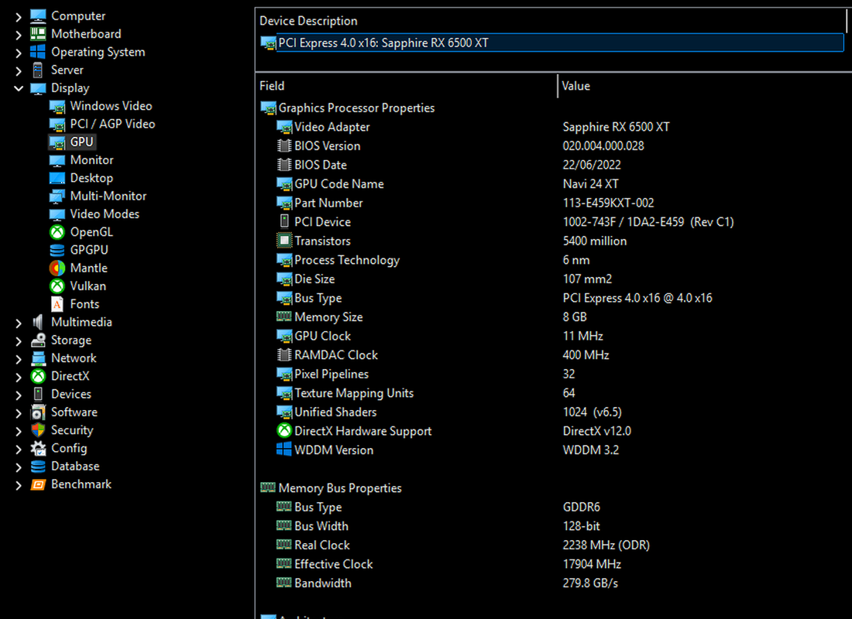Click the Devices icon
Image resolution: width=852 pixels, height=619 pixels.
[x=38, y=394]
